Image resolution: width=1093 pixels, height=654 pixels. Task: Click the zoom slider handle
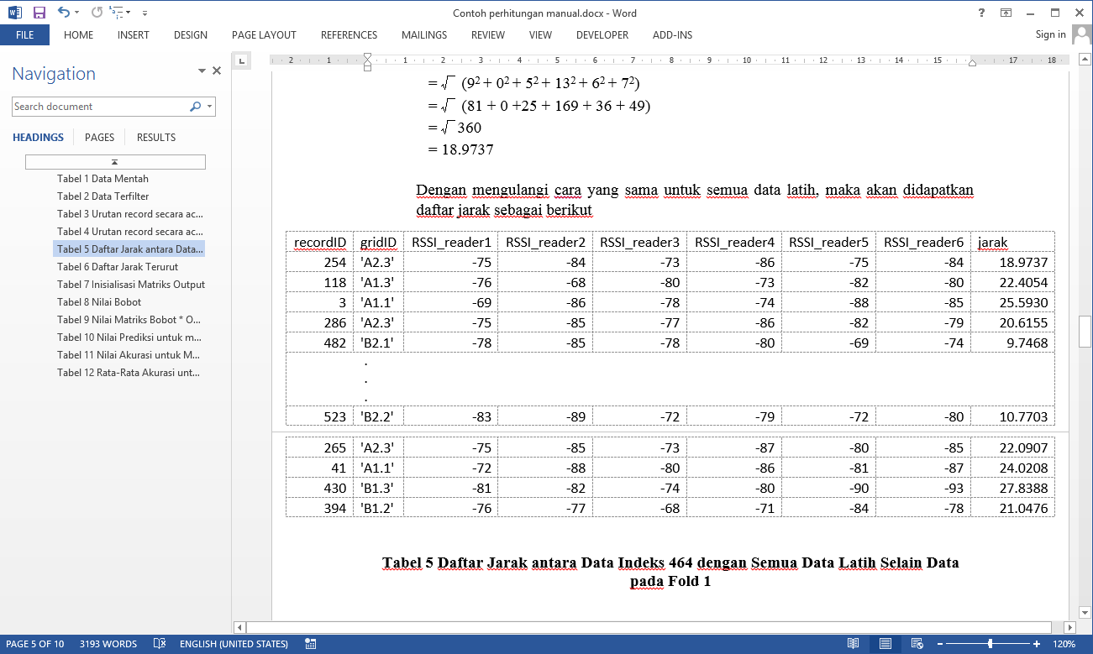click(x=990, y=644)
